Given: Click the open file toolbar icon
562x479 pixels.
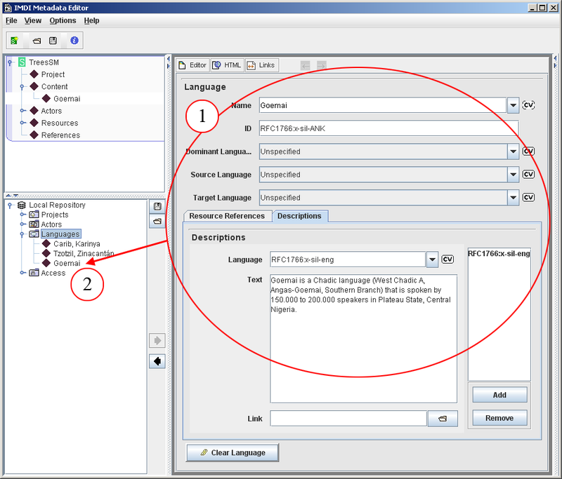Looking at the screenshot, I should click(x=37, y=41).
